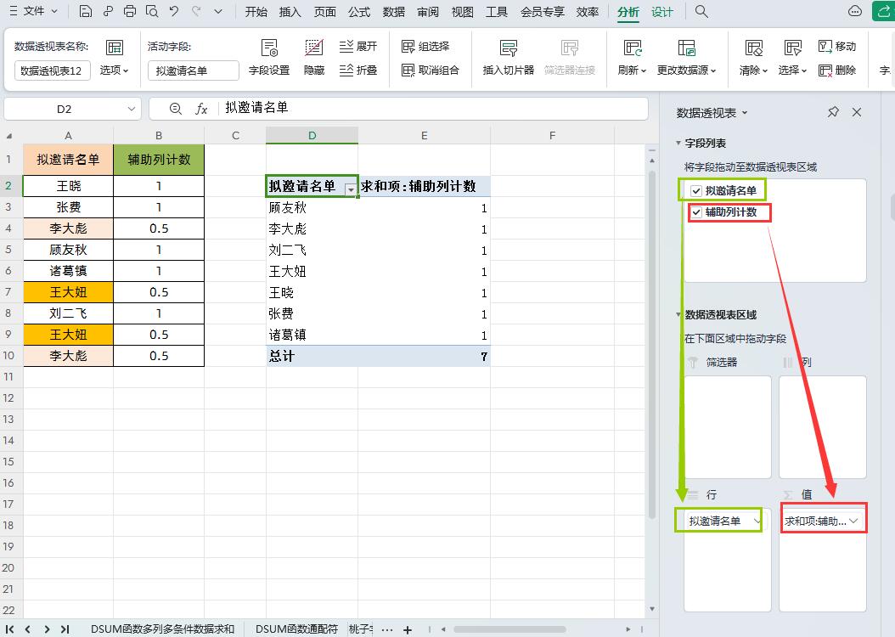Collapse the 数据透视表区域 section
Viewport: 895px width, 637px height.
678,314
